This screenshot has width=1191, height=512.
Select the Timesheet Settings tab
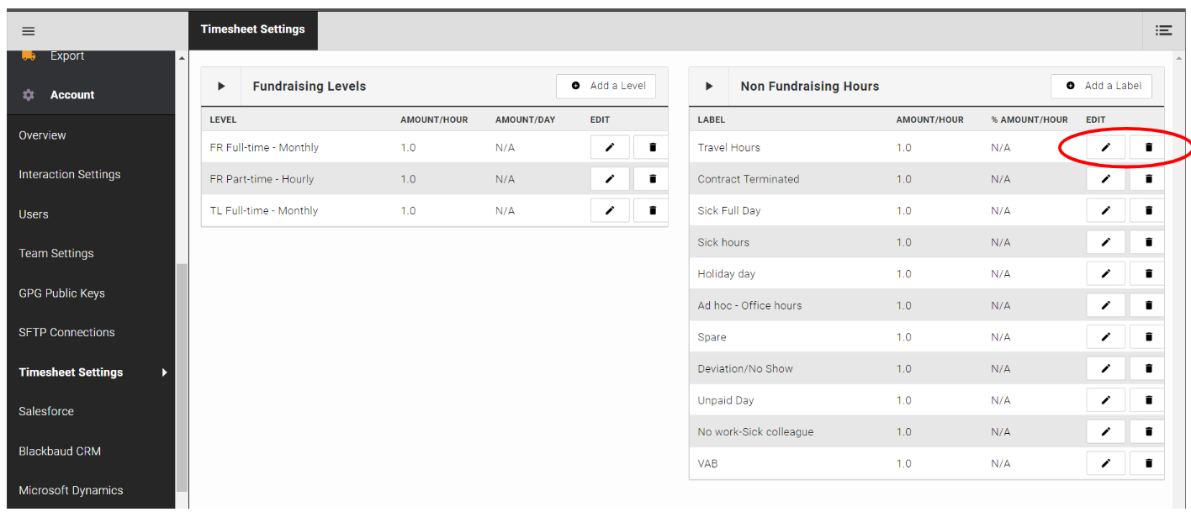point(253,29)
